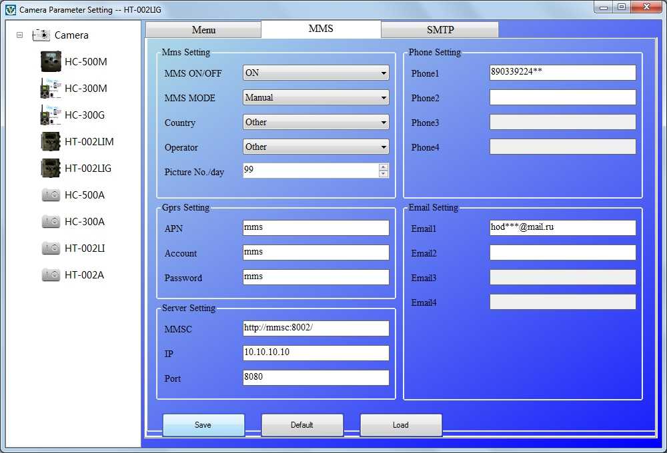Click the HC-300G camera icon

[x=51, y=115]
